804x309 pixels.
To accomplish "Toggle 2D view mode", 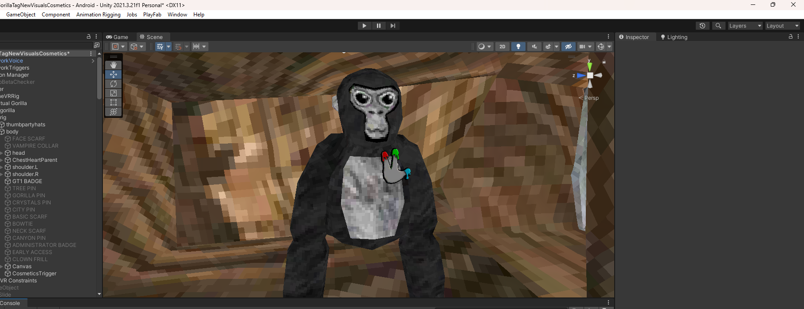I will coord(502,47).
